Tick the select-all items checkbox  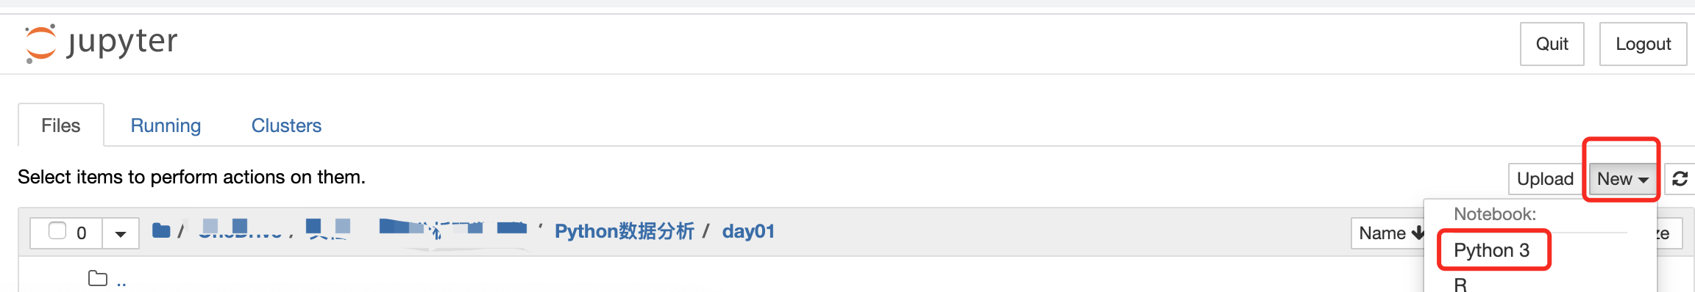57,231
